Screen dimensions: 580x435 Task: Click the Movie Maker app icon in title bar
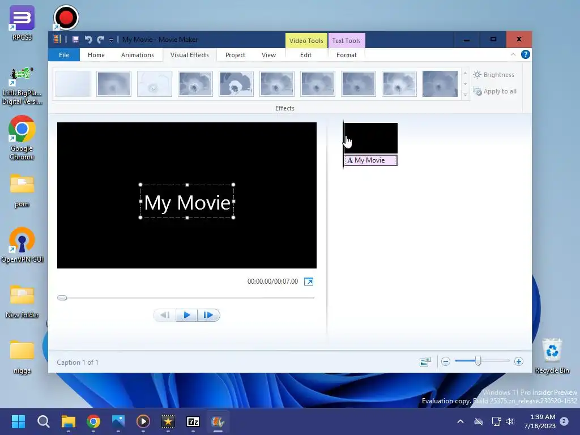click(x=57, y=39)
